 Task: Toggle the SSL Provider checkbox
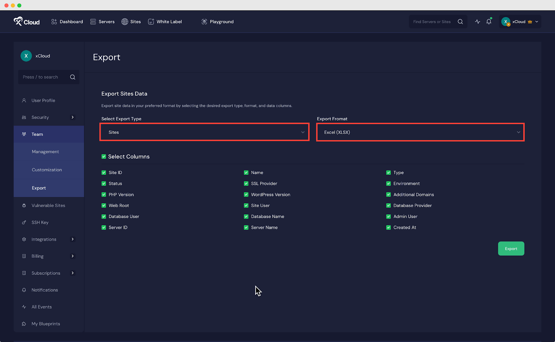(x=246, y=183)
